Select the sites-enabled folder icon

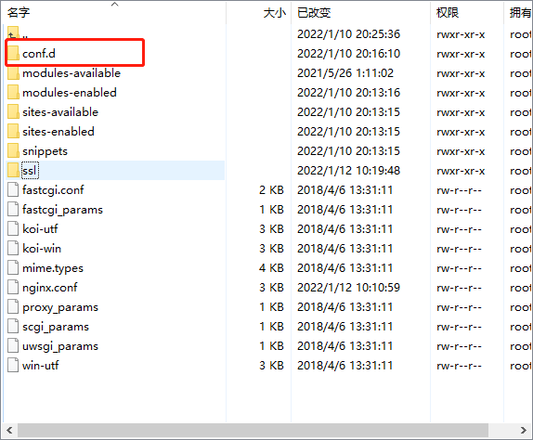pos(13,132)
